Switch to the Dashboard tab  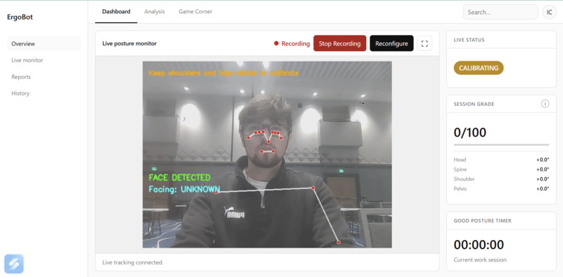tap(116, 11)
